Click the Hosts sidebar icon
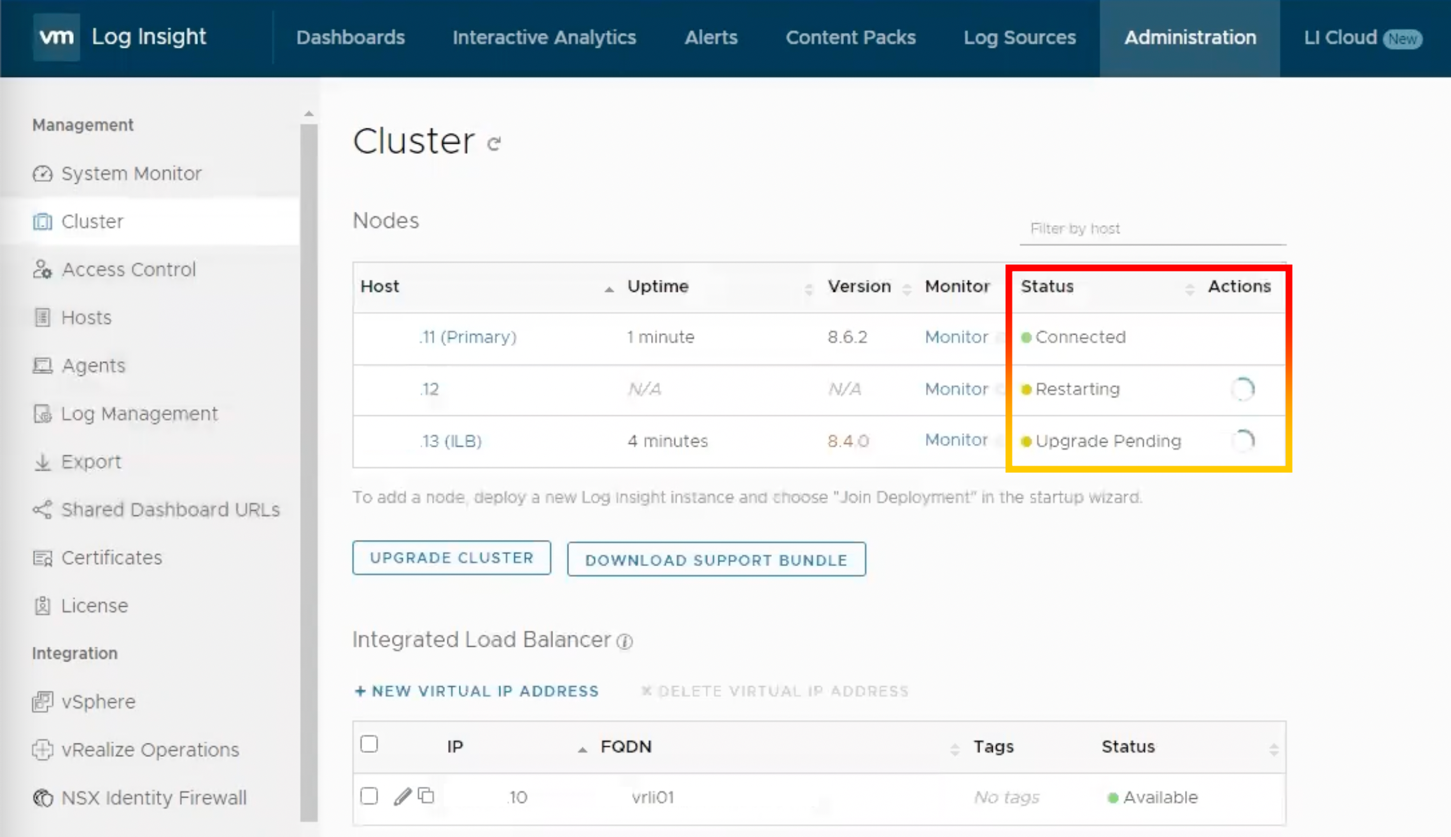The image size is (1451, 837). coord(43,317)
